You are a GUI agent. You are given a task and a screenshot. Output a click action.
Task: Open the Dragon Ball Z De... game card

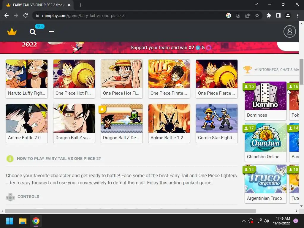pos(122,123)
